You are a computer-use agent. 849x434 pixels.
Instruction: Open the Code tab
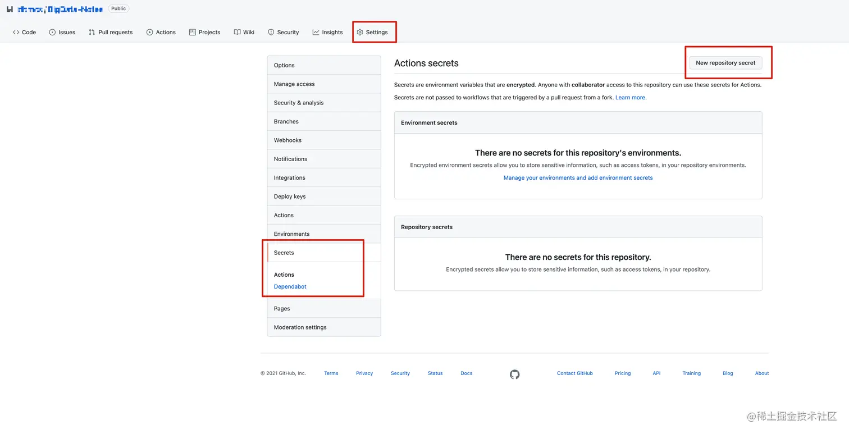click(x=24, y=32)
